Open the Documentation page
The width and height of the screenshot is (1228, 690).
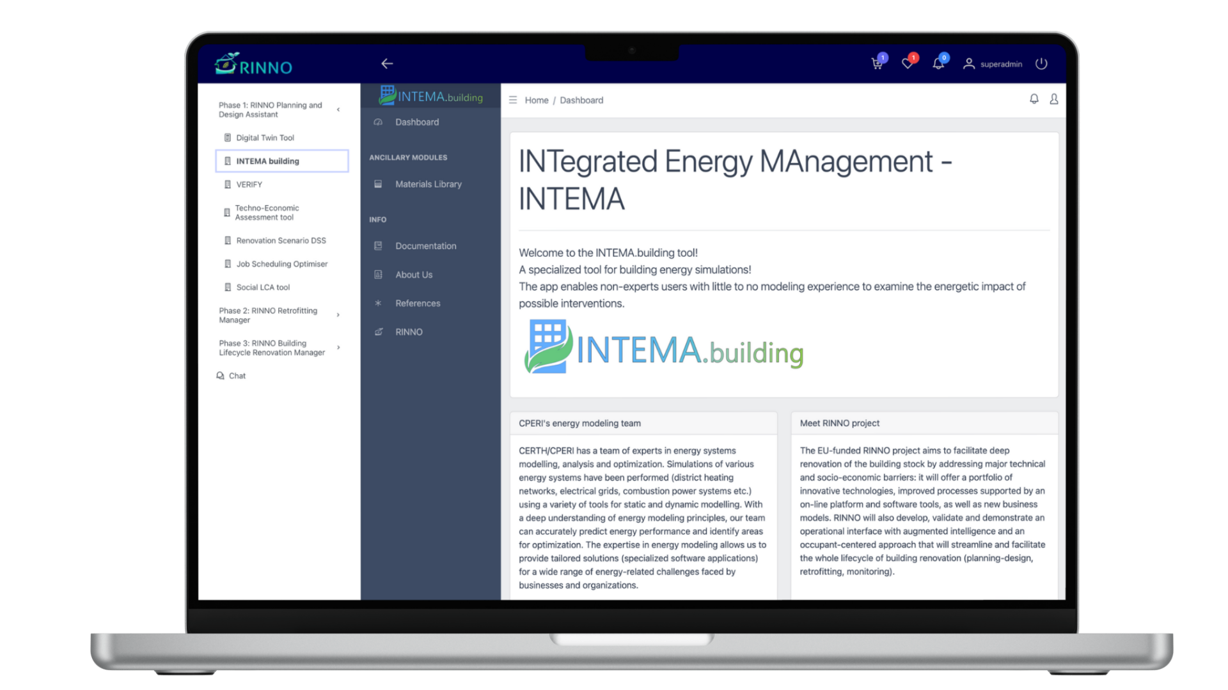tap(426, 245)
